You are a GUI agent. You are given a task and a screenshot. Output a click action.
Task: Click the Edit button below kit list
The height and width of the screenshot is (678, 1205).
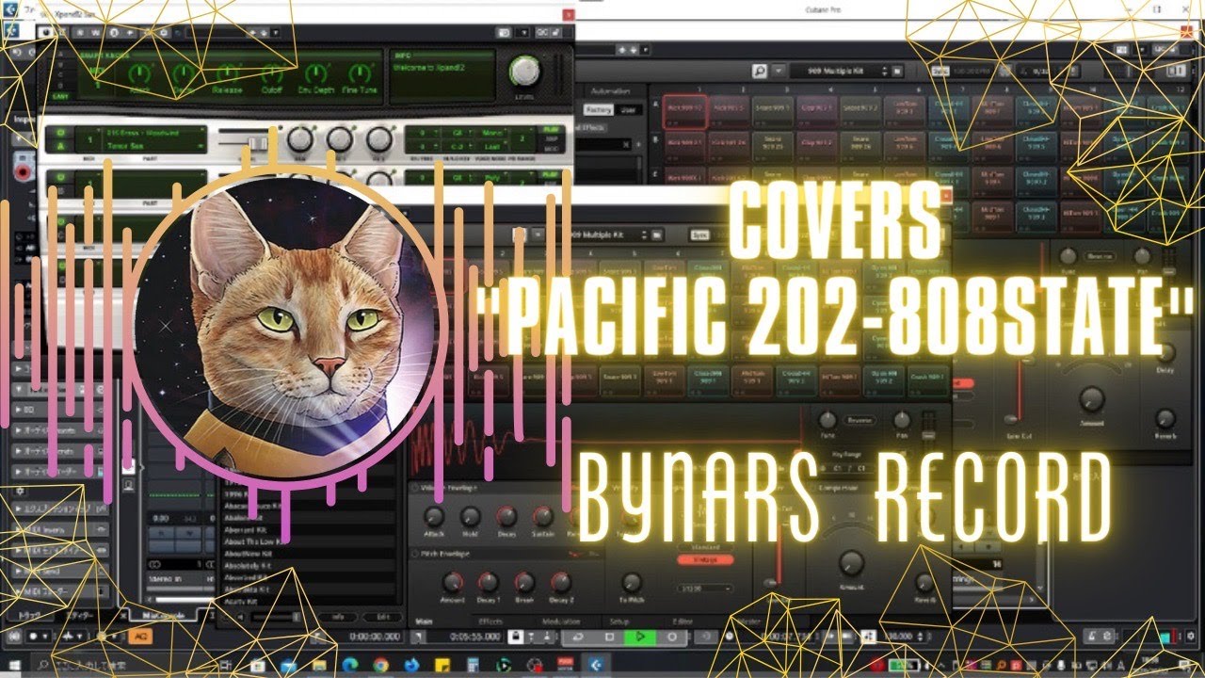click(382, 616)
